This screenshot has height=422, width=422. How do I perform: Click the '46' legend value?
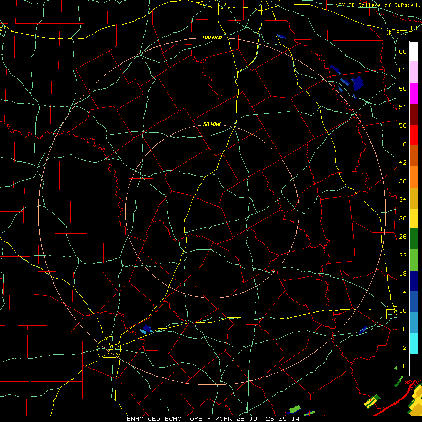coord(403,144)
